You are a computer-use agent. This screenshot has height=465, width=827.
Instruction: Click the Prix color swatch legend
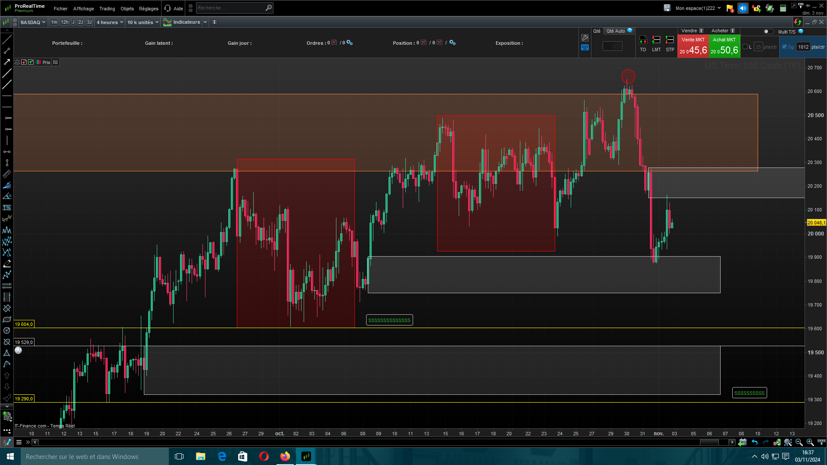39,62
